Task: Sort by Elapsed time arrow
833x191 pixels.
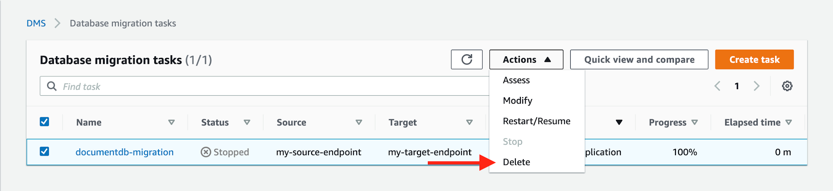Action: [x=788, y=122]
